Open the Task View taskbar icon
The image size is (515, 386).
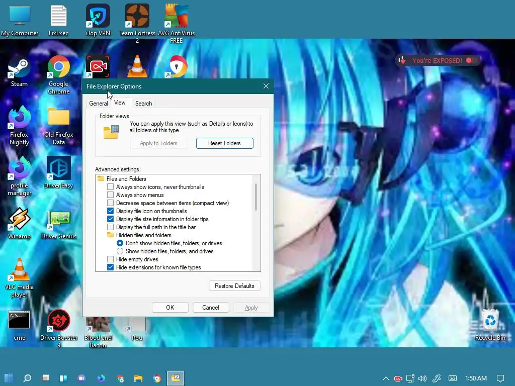(46, 378)
